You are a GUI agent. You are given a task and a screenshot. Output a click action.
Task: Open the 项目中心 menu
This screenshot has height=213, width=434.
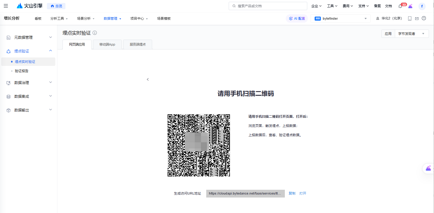point(139,18)
